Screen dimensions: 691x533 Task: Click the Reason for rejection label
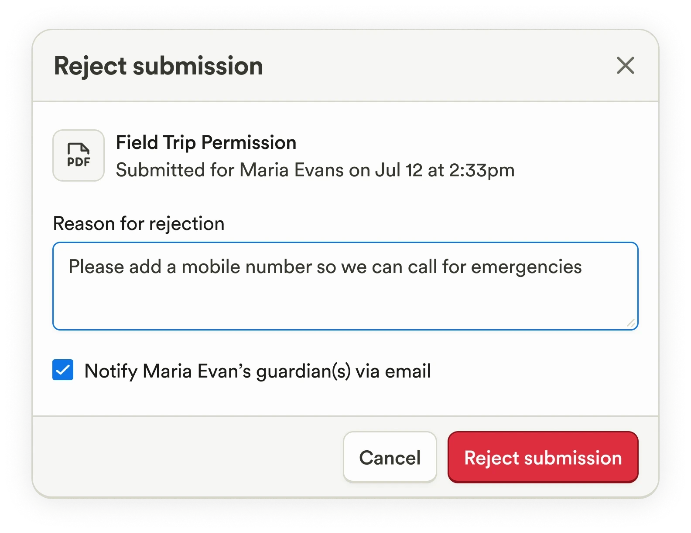tap(138, 223)
